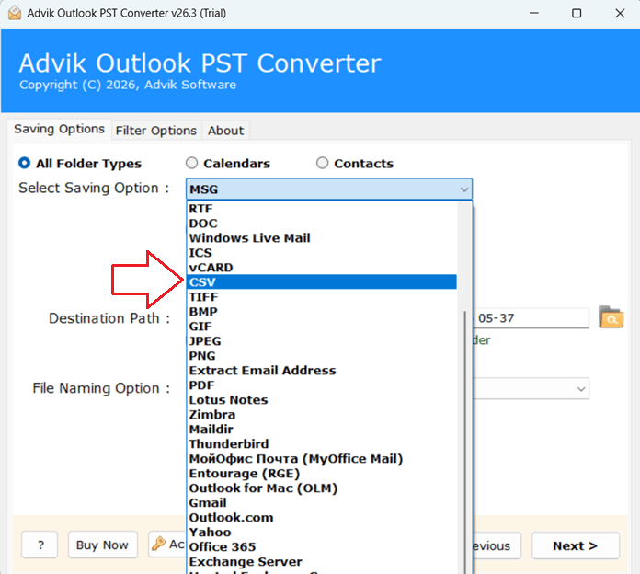Select PDF from the list
Image resolution: width=640 pixels, height=574 pixels.
(x=322, y=385)
